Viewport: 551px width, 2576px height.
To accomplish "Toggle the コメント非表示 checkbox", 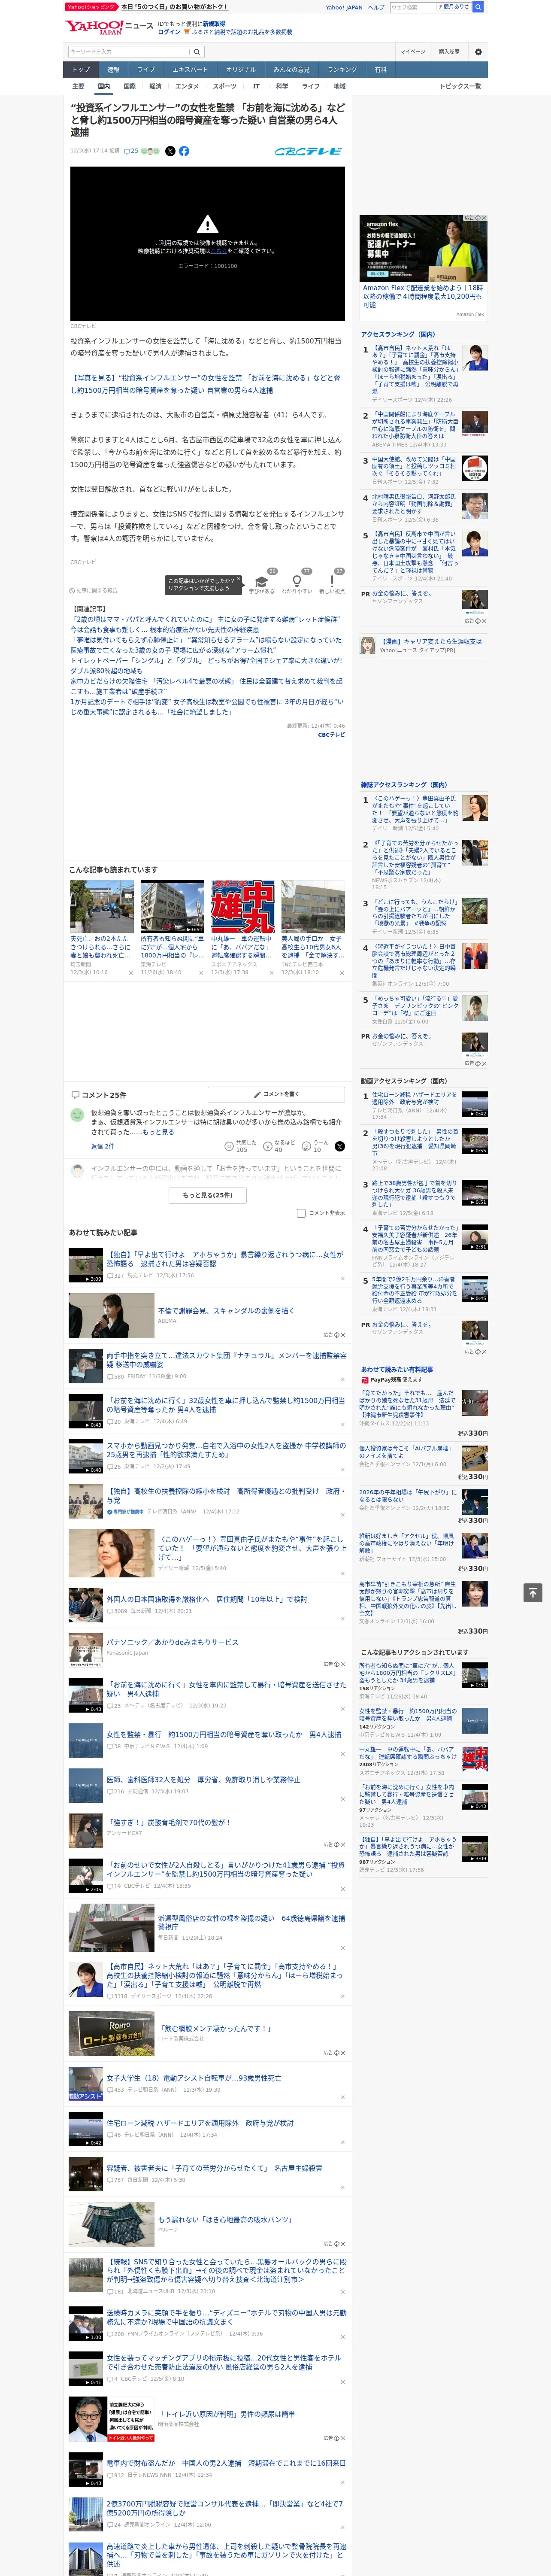I will (x=301, y=1213).
